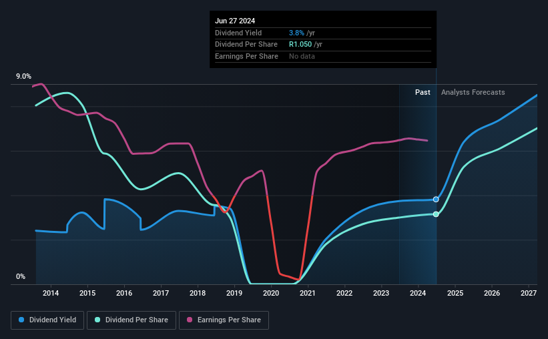Click the 3.8% Dividend Yield tooltip value
The height and width of the screenshot is (339, 548).
(x=296, y=33)
